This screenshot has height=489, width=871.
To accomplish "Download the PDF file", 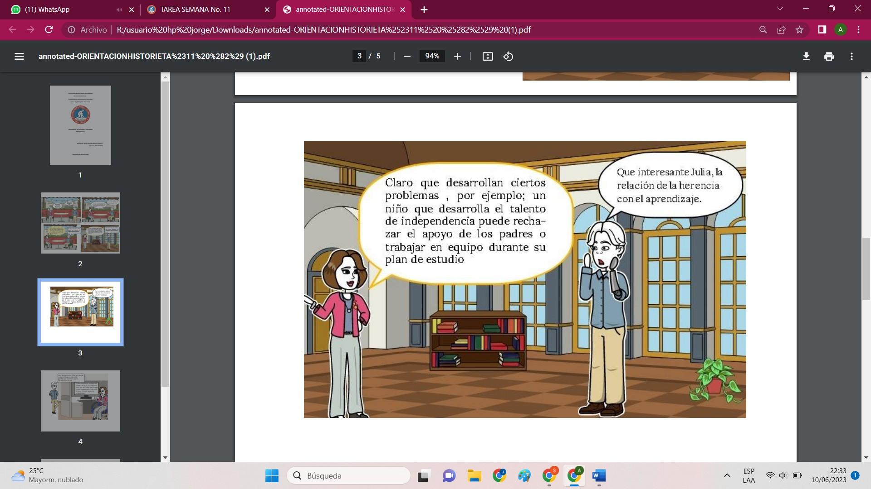I will point(806,56).
